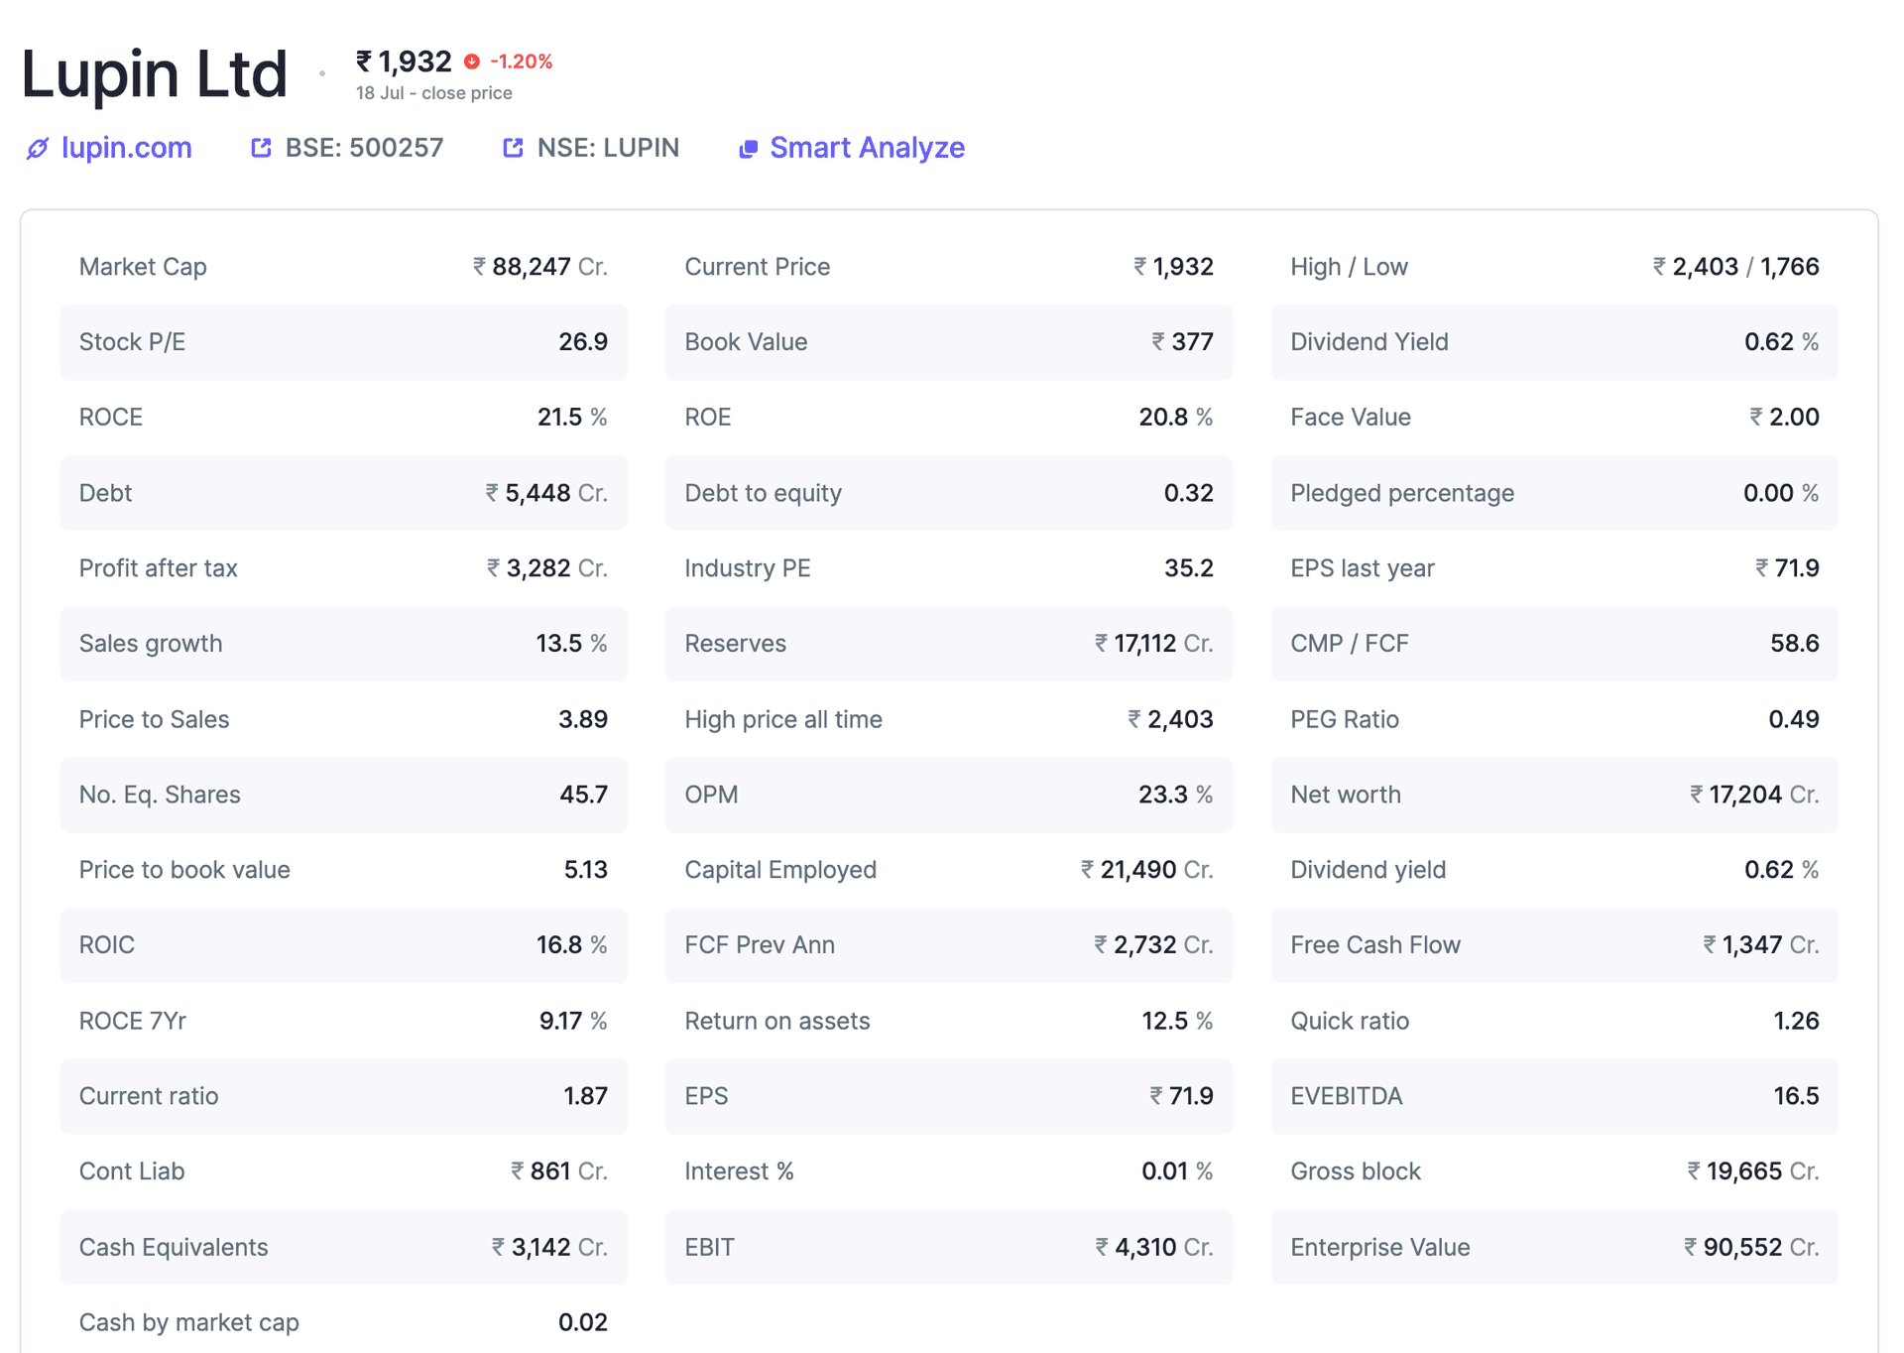Image resolution: width=1904 pixels, height=1353 pixels.
Task: Click the -1.20% price change text
Action: click(522, 61)
